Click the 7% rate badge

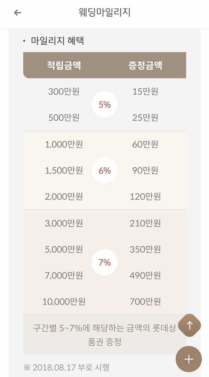pos(105,262)
